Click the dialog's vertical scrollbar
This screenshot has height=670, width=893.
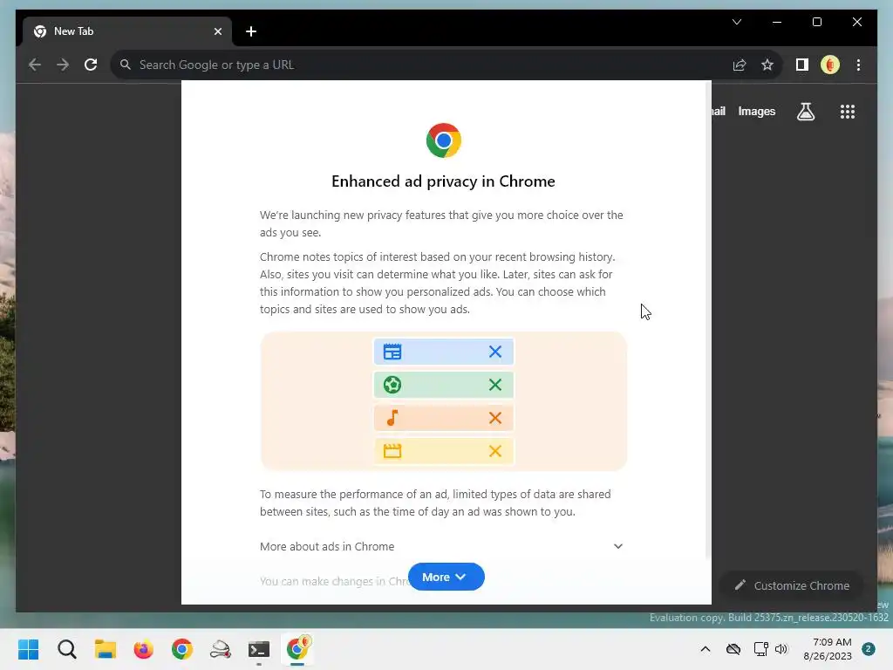click(x=708, y=320)
